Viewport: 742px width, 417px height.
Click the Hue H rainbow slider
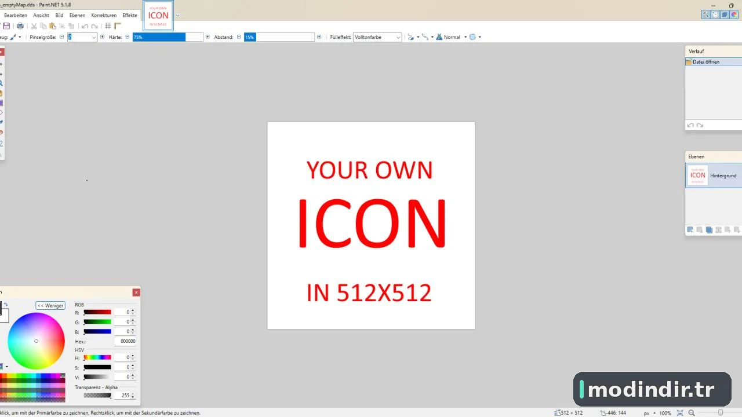pos(97,357)
